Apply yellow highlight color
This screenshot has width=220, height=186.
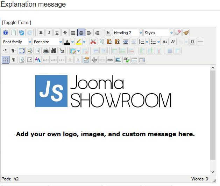click(79, 42)
